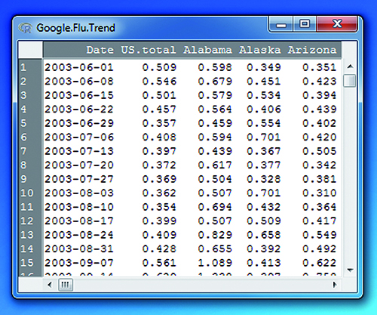Click Arizona value 0.351
This screenshot has width=377, height=315.
click(320, 67)
